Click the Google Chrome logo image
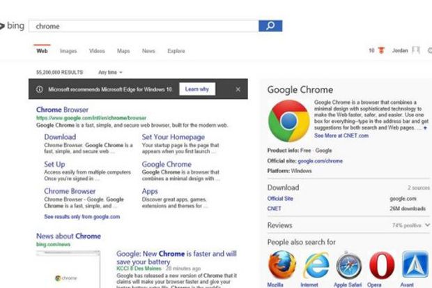The image size is (432, 288). click(x=288, y=121)
